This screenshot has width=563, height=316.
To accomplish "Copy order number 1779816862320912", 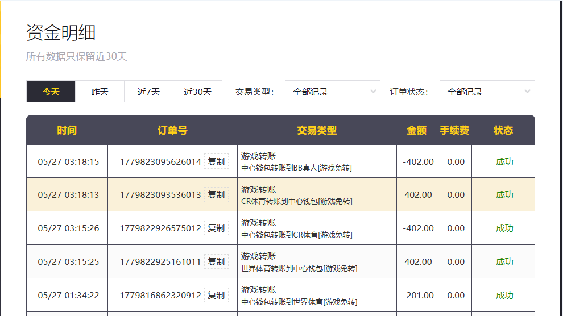I will [216, 295].
